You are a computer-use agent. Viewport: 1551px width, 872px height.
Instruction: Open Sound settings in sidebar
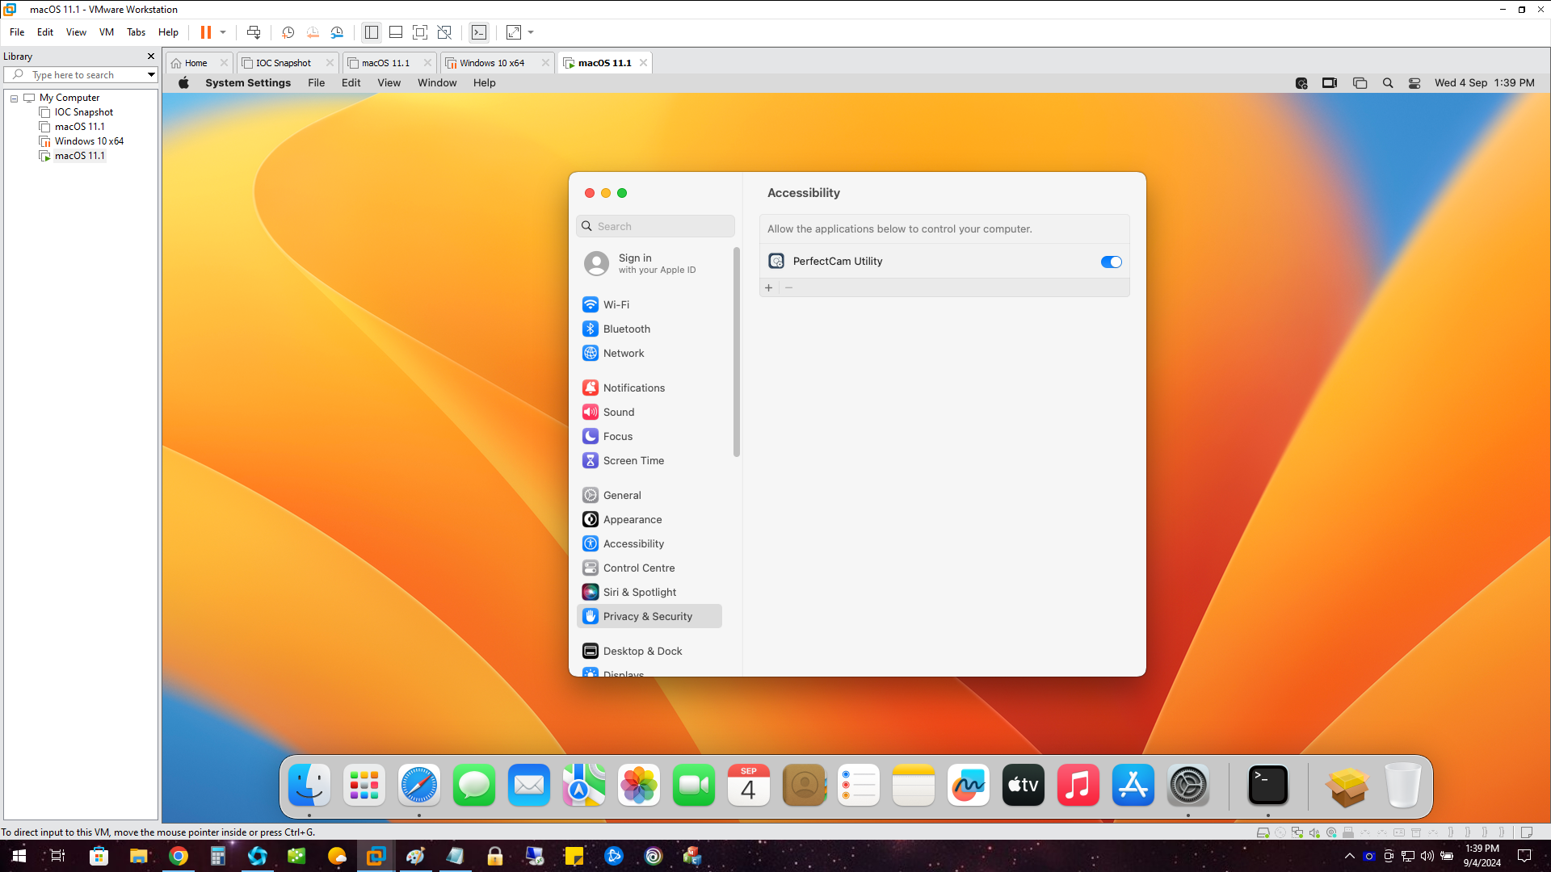650,412
